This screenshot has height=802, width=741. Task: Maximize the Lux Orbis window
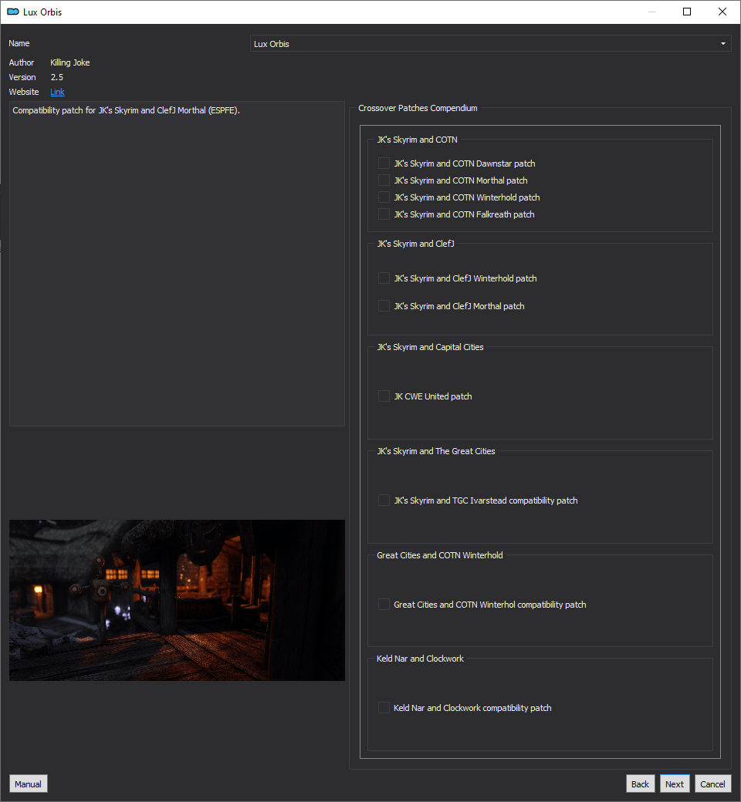point(687,12)
